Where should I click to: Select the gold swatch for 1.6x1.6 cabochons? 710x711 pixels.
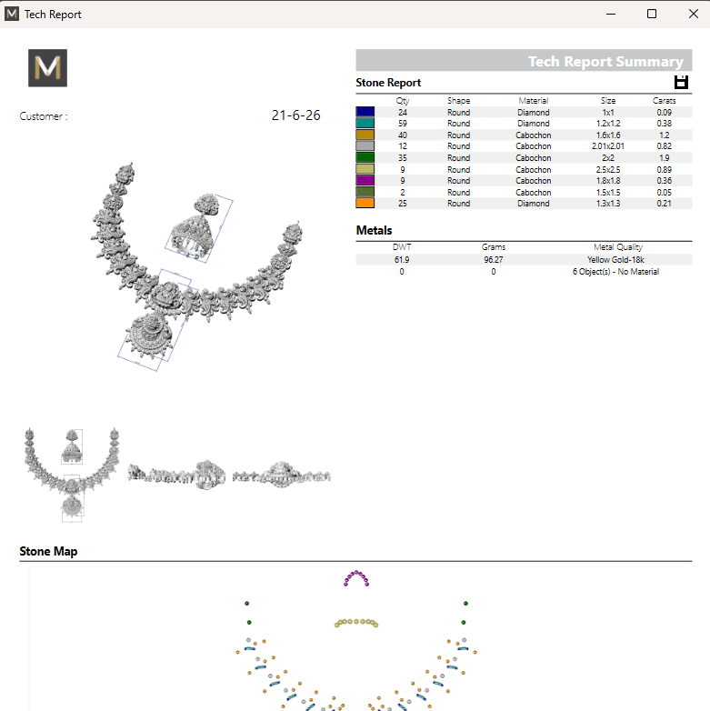click(365, 135)
